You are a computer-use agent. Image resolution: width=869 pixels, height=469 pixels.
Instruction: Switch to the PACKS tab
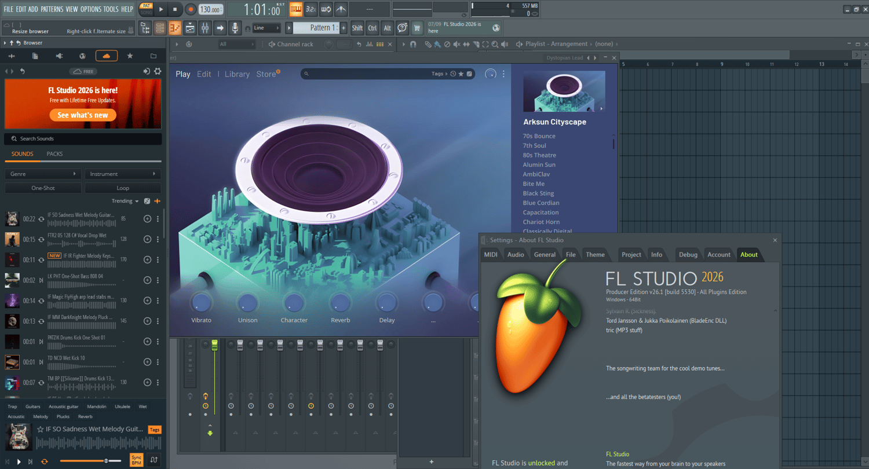54,154
